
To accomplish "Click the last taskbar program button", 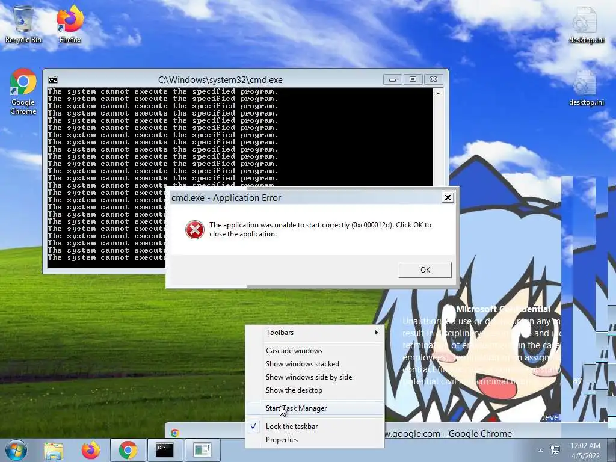I will (202, 450).
